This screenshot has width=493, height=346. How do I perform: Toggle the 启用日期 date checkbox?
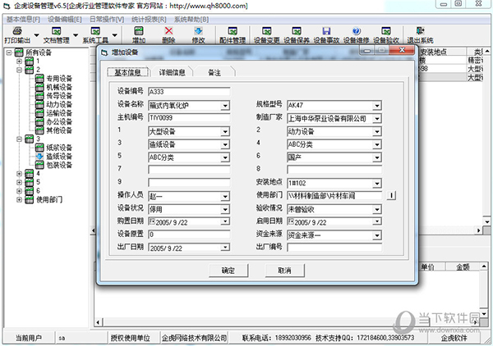pos(291,223)
